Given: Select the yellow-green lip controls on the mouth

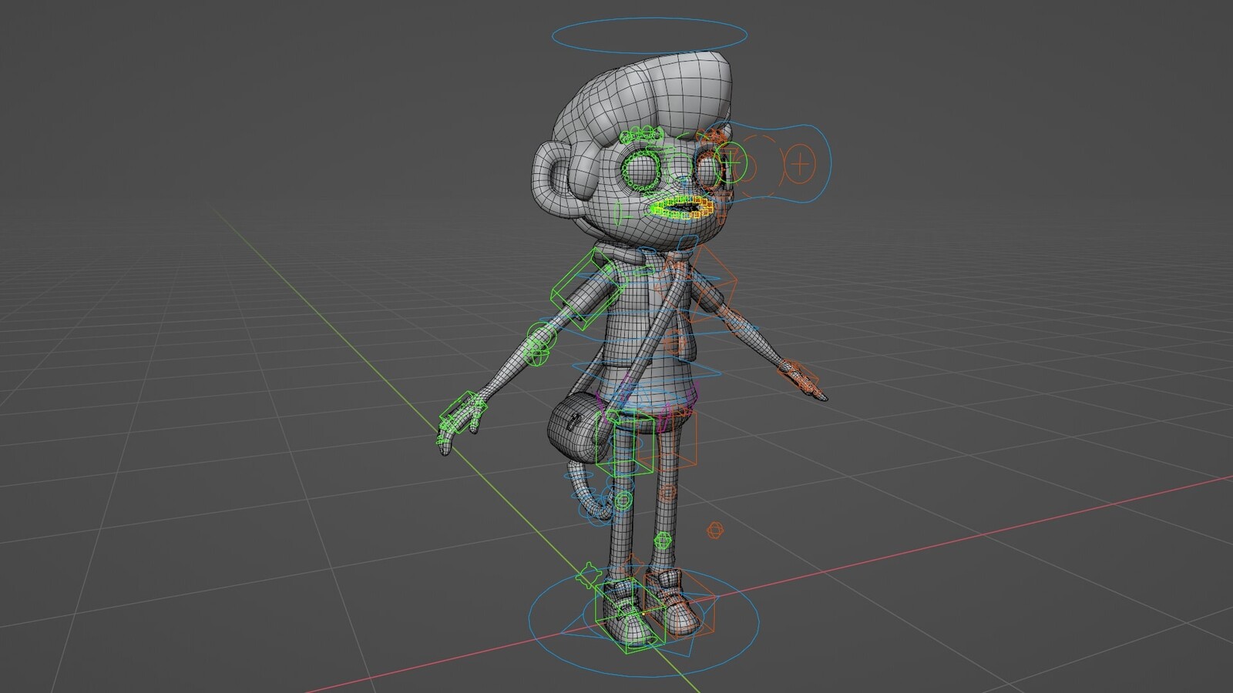Looking at the screenshot, I should coord(681,206).
